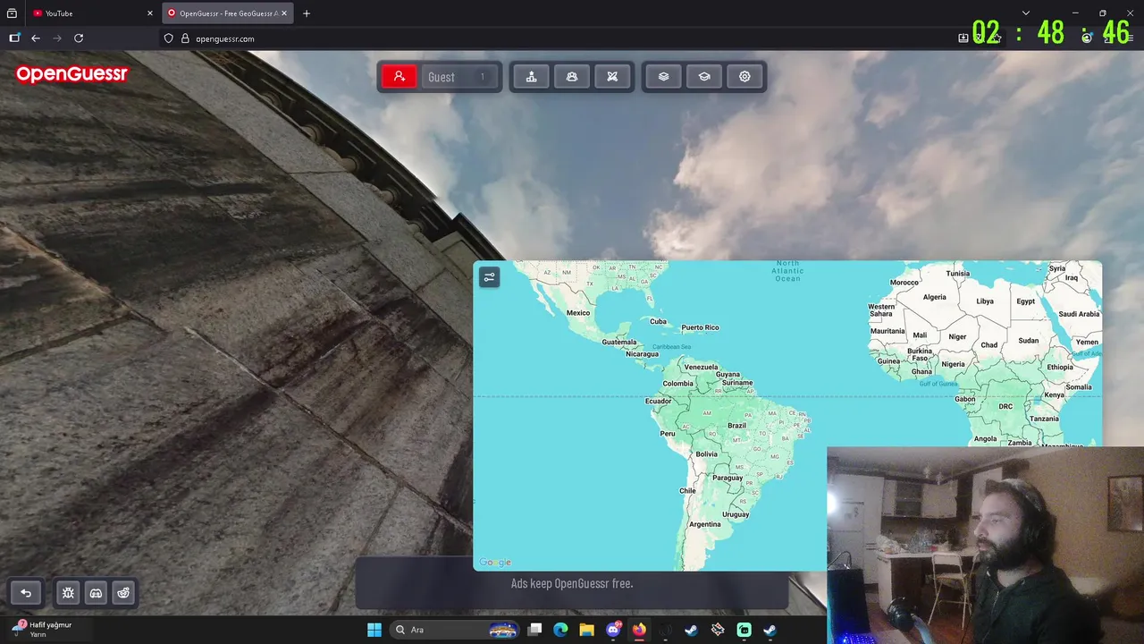Open the Reddit link icon
The width and height of the screenshot is (1144, 644).
(123, 593)
